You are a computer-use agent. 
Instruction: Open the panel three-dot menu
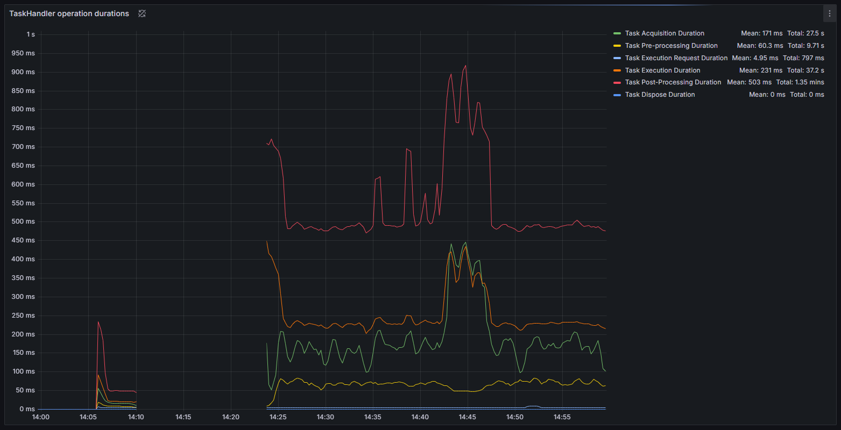click(829, 13)
